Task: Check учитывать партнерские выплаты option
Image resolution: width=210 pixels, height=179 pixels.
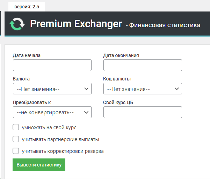Action: click(16, 139)
